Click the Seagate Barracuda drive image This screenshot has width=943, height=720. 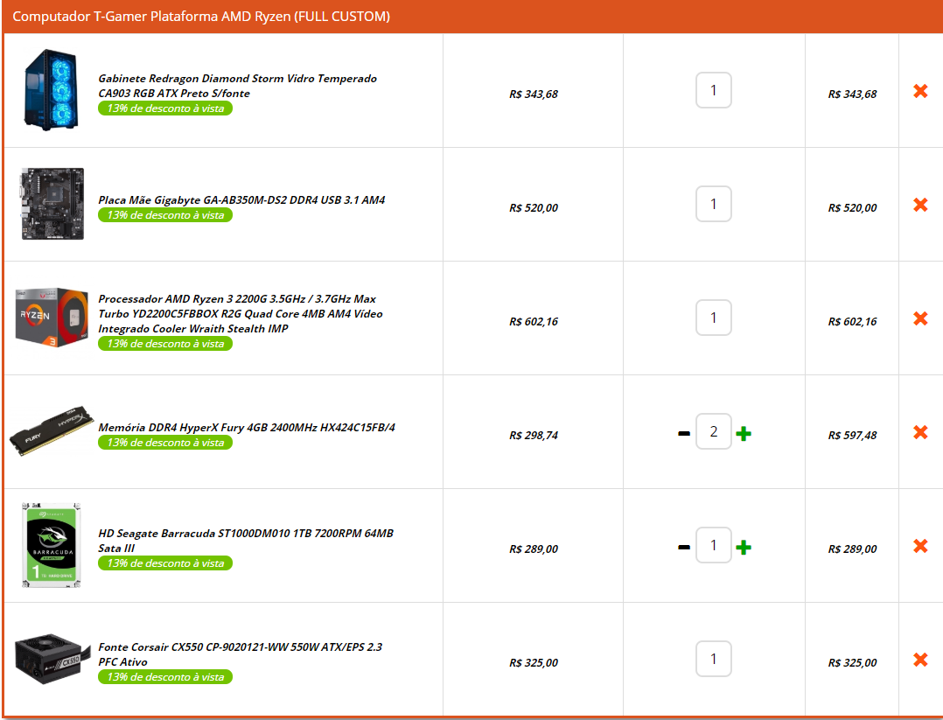52,544
